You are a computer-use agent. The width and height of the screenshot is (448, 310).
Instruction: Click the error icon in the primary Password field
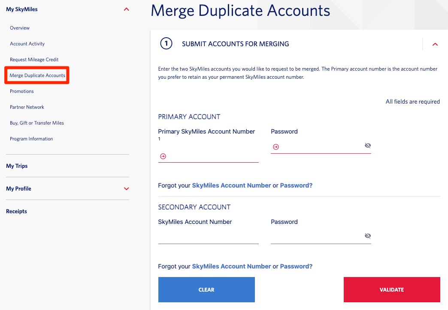[x=275, y=146]
